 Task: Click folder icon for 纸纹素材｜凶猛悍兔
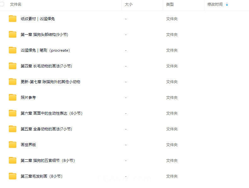click(13, 19)
